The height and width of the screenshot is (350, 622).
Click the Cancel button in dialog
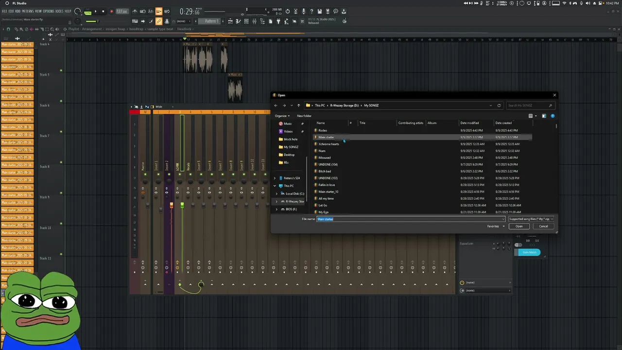click(x=543, y=226)
